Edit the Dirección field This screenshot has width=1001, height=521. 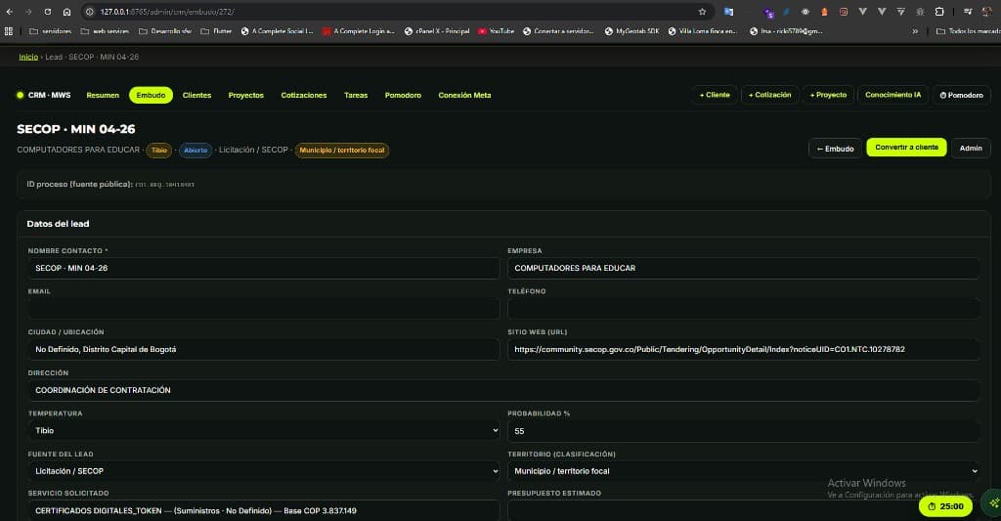click(x=503, y=390)
